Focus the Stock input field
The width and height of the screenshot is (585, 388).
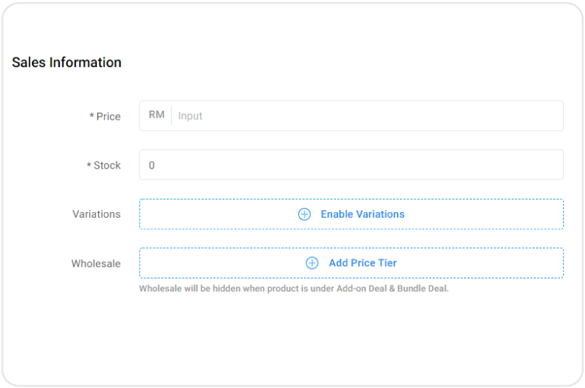[x=352, y=165]
